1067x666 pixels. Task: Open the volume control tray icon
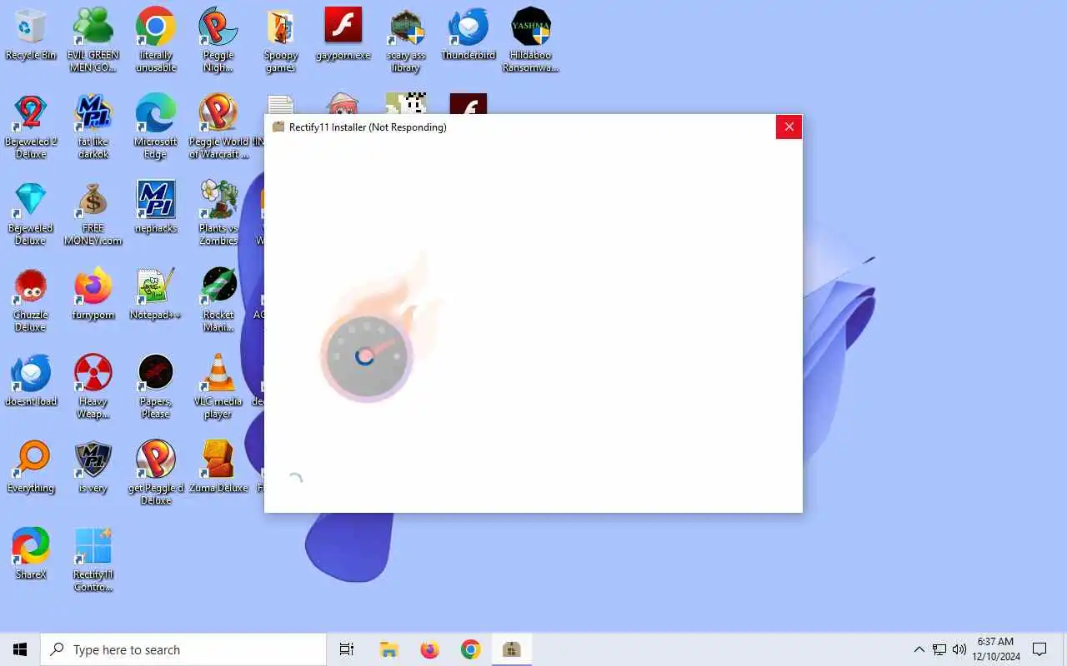coord(959,649)
